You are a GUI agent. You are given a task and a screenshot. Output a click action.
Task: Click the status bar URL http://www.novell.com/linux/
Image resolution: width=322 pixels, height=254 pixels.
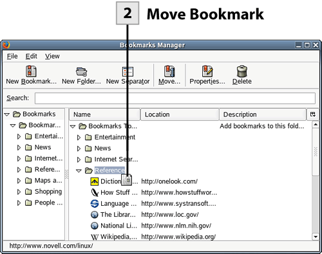(51, 246)
